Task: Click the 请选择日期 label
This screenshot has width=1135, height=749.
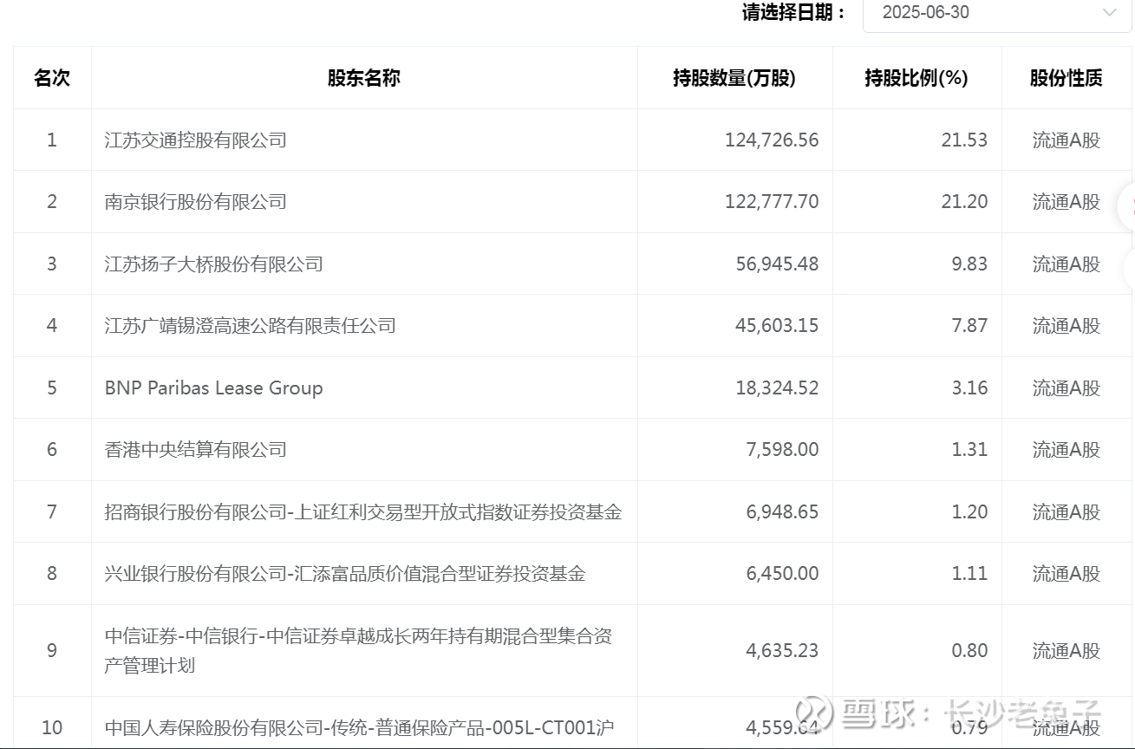Action: [x=794, y=12]
